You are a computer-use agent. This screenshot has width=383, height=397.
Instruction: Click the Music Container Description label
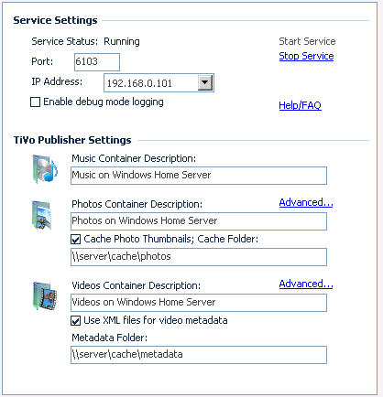tap(134, 158)
